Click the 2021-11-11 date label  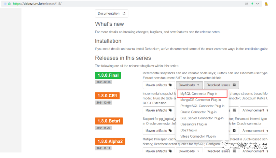tap(103, 148)
